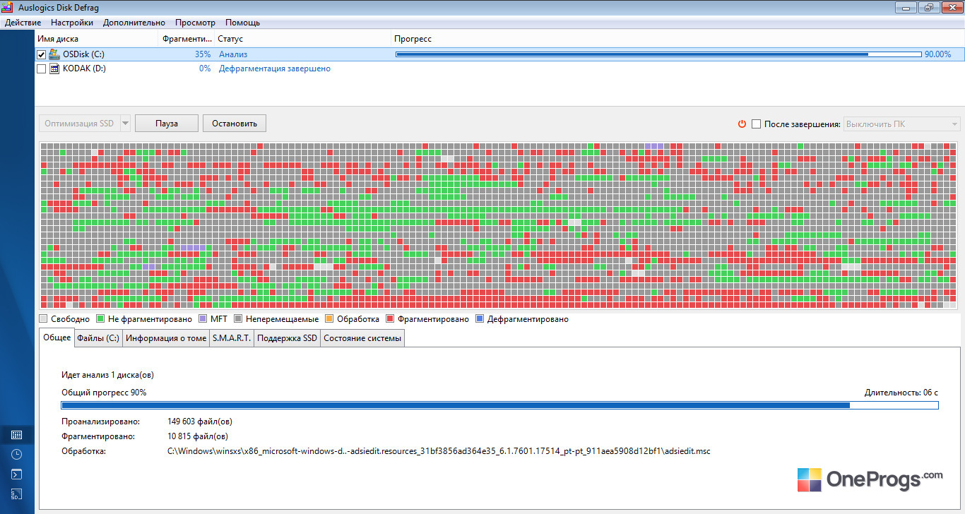Switch to the Общее tab
The image size is (965, 514).
click(57, 337)
